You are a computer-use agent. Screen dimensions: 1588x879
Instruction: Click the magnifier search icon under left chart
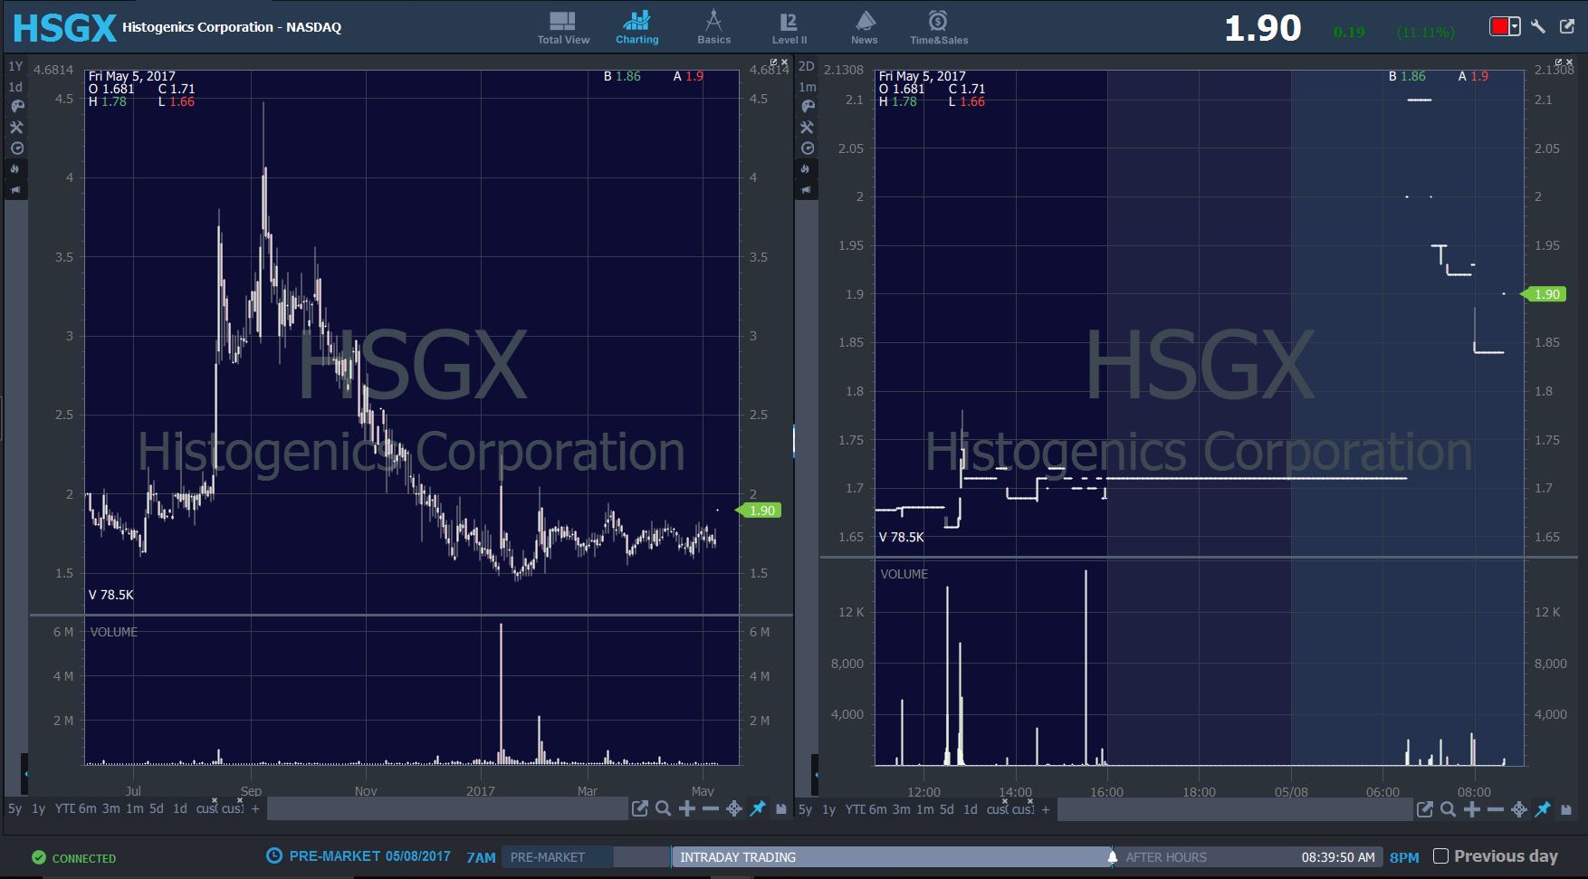click(663, 808)
